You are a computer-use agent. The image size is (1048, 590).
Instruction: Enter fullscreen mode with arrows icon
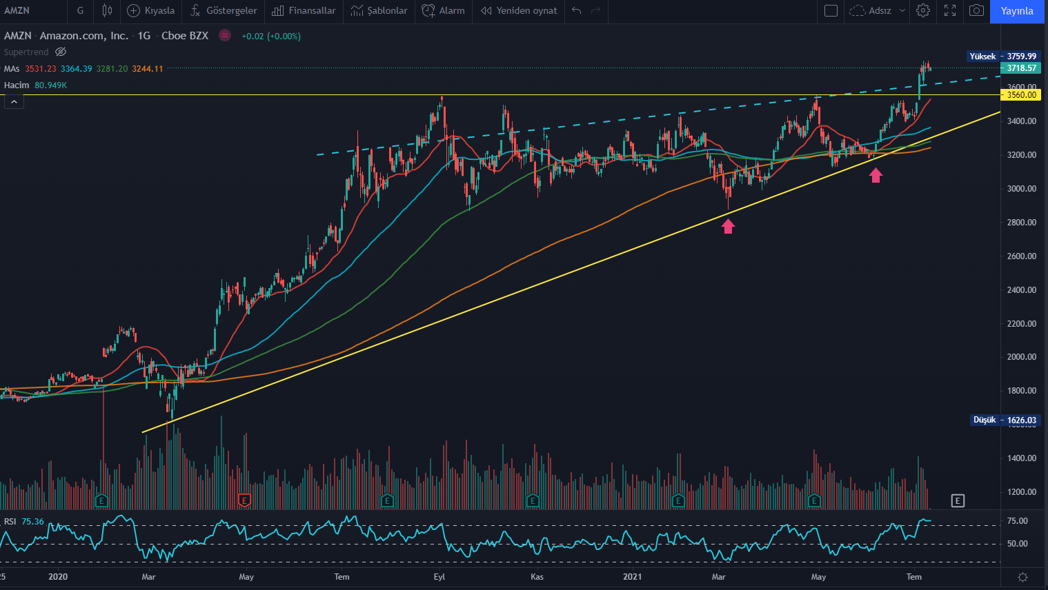click(950, 10)
